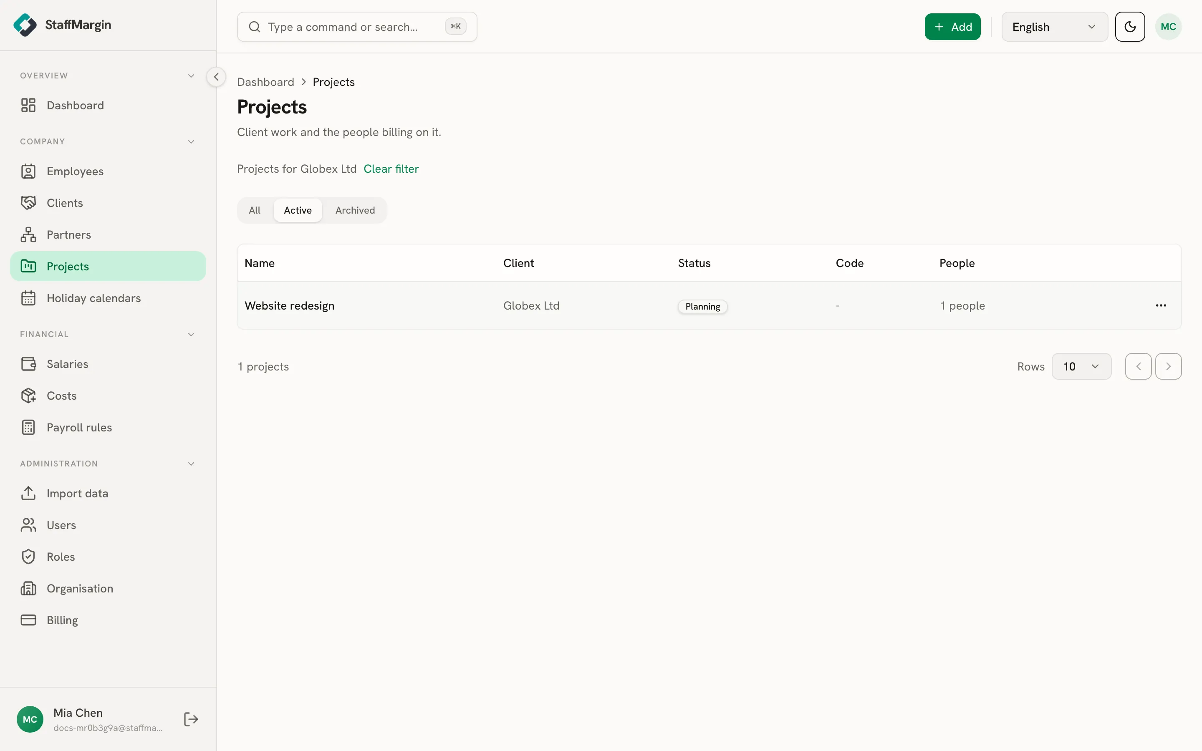This screenshot has height=751, width=1202.
Task: Go to the next page of projects
Action: [1168, 367]
